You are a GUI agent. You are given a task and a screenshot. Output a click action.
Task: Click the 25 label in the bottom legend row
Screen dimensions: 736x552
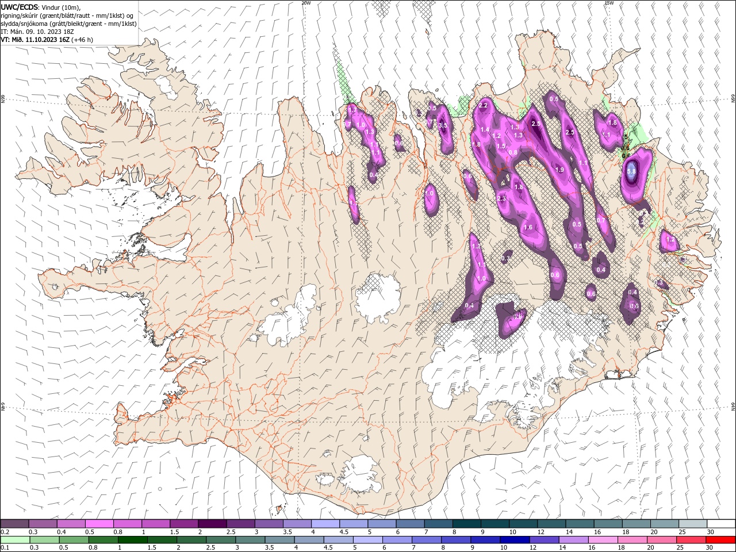(681, 548)
